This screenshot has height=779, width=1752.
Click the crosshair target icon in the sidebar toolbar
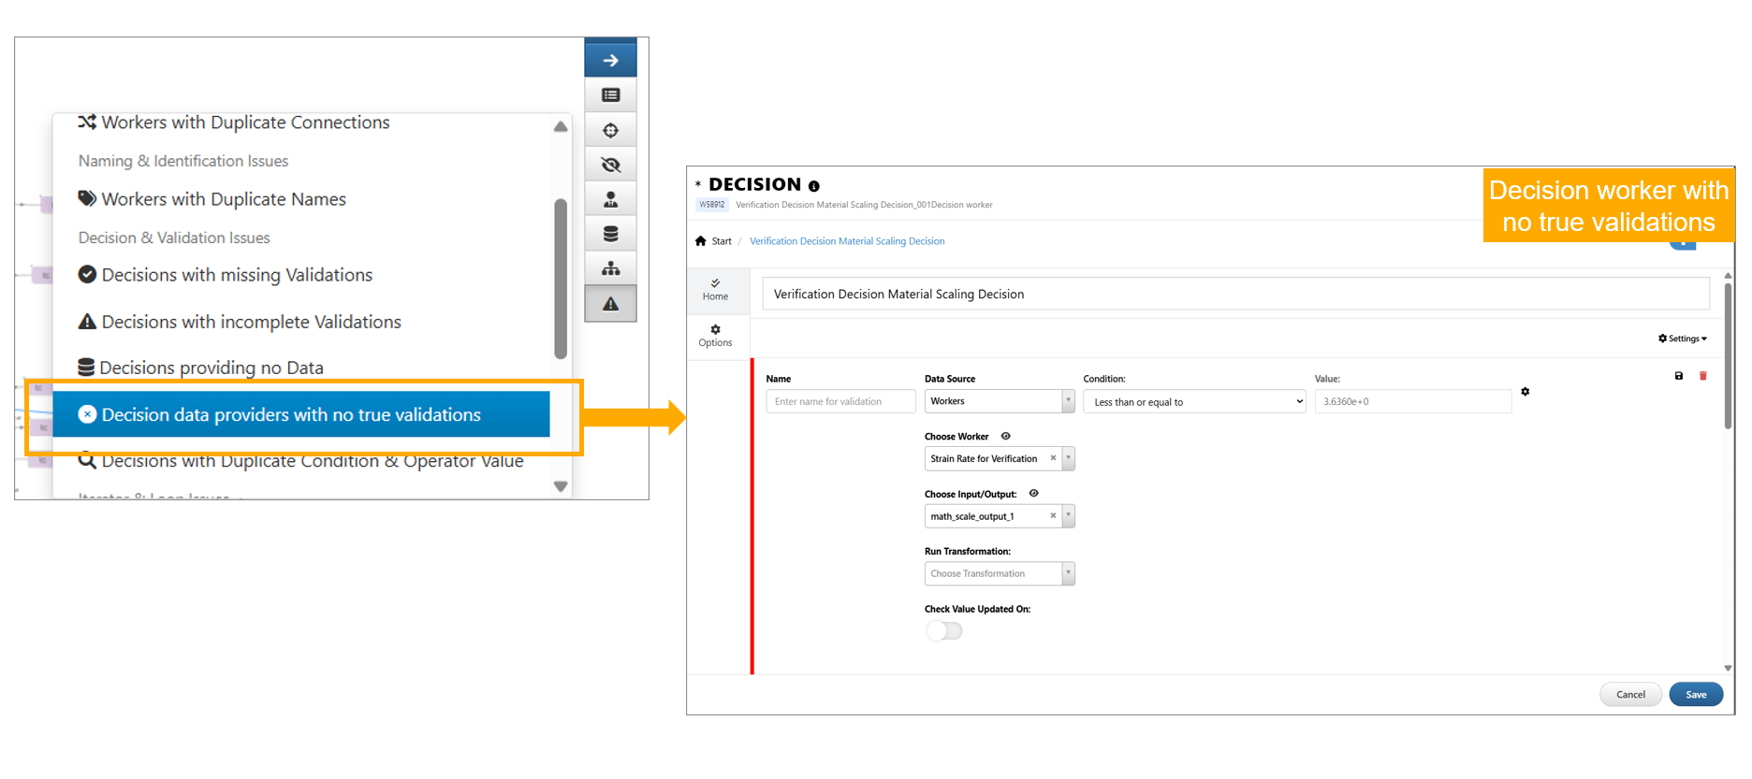coord(610,130)
